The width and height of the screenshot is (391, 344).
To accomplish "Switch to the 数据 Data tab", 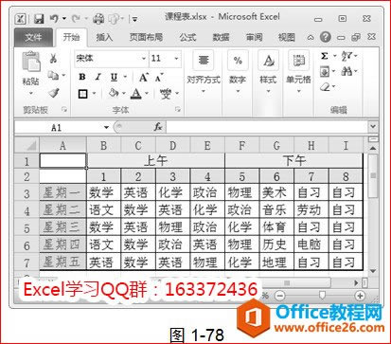I will point(221,37).
